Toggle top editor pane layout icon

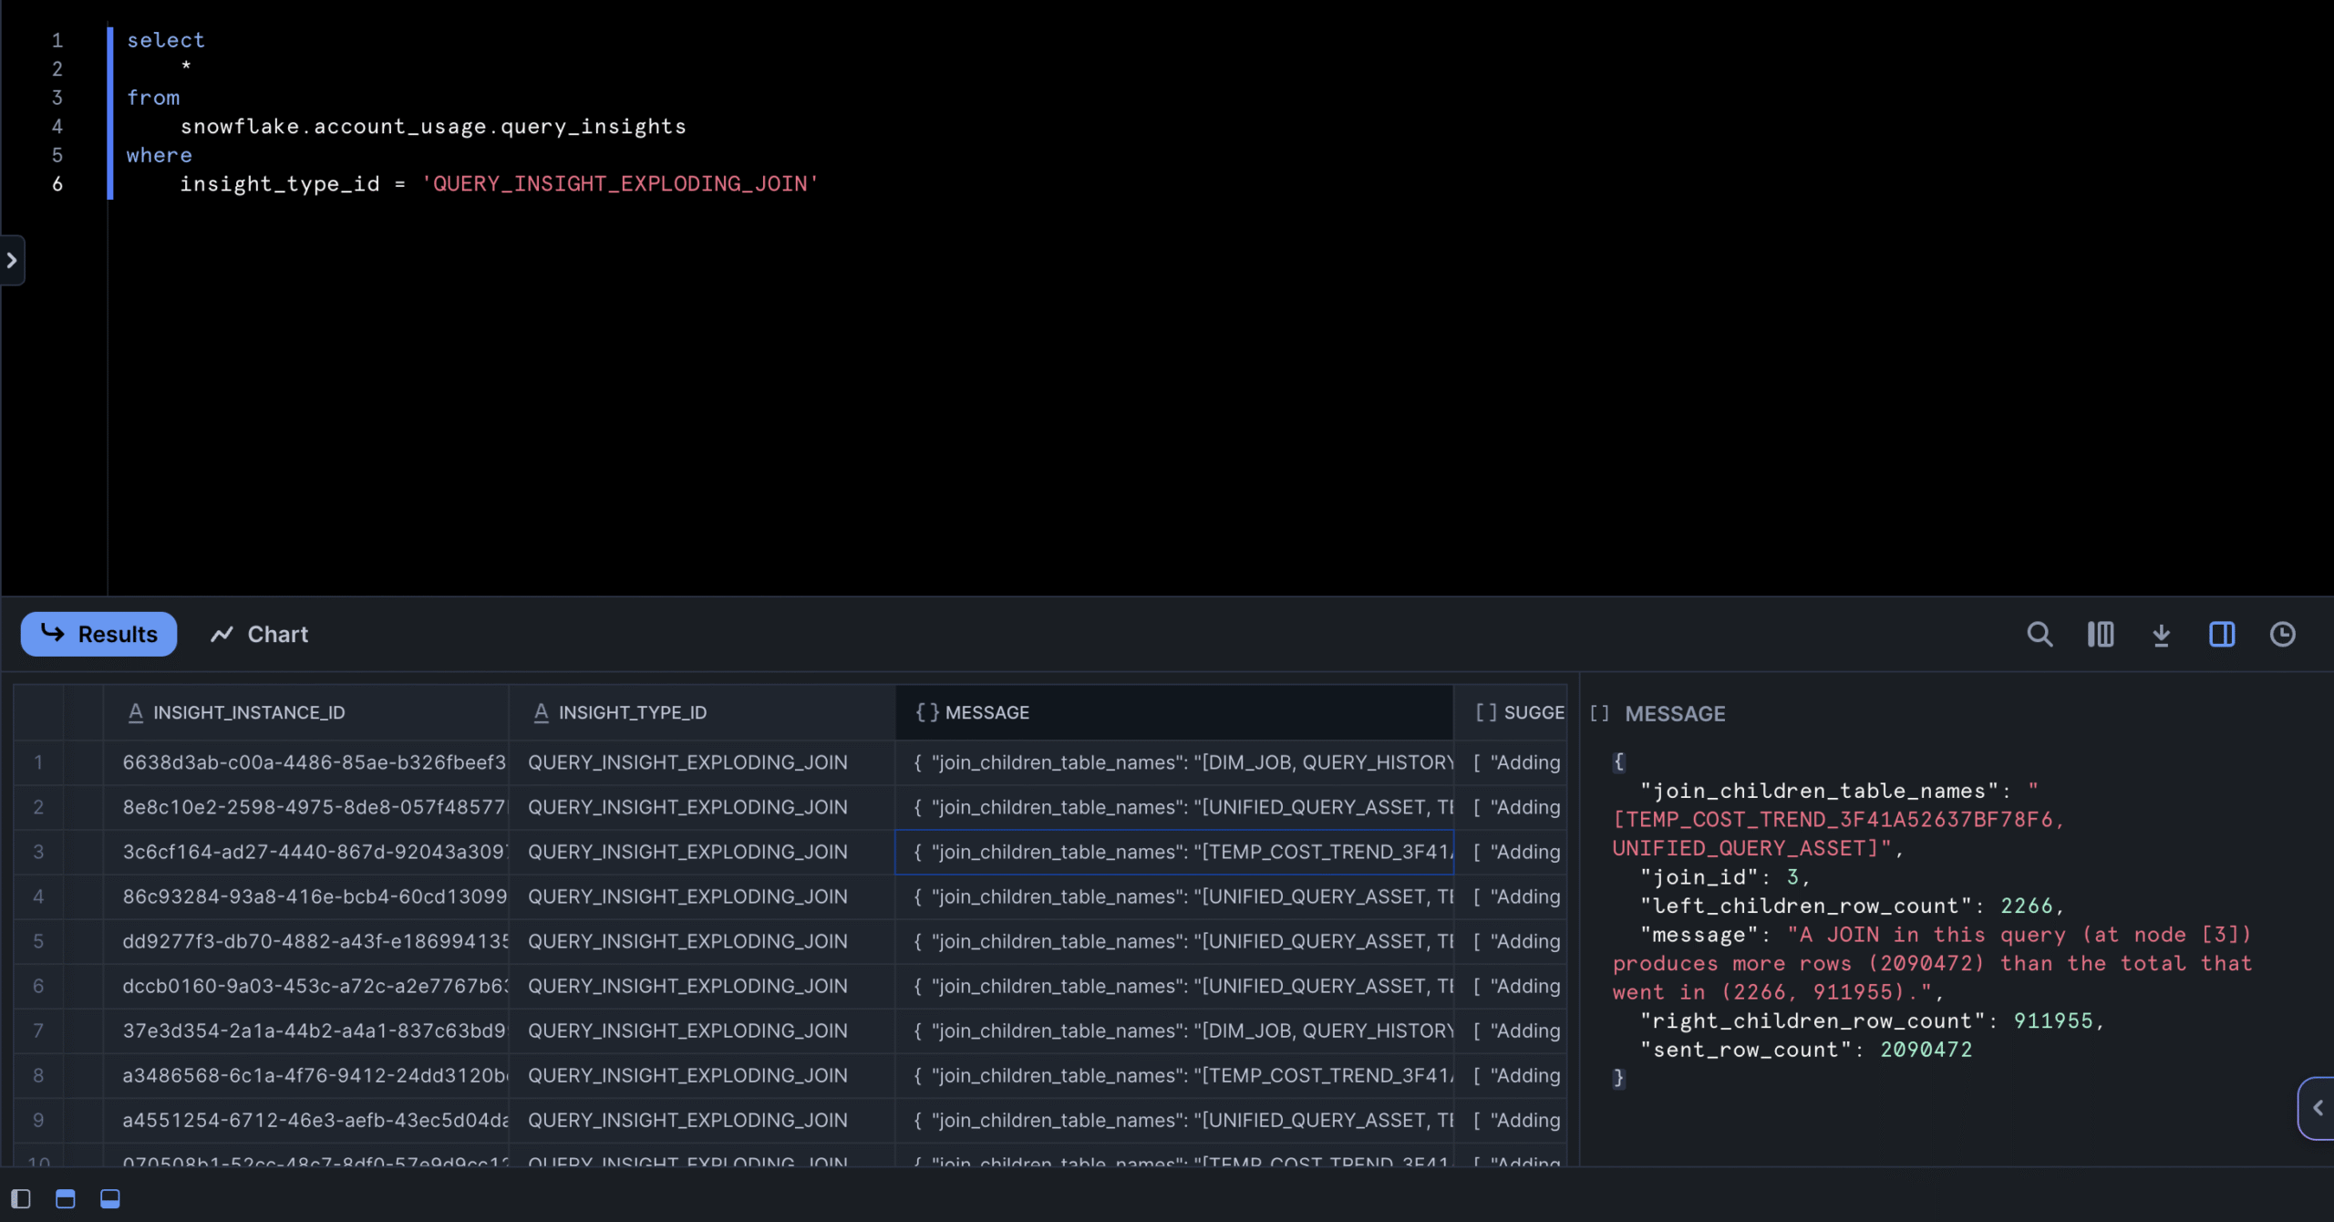(65, 1198)
